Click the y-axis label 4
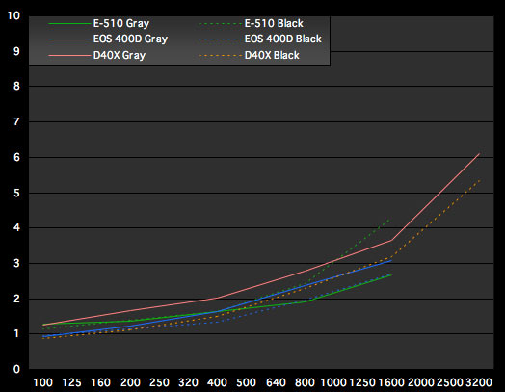 [x=16, y=228]
